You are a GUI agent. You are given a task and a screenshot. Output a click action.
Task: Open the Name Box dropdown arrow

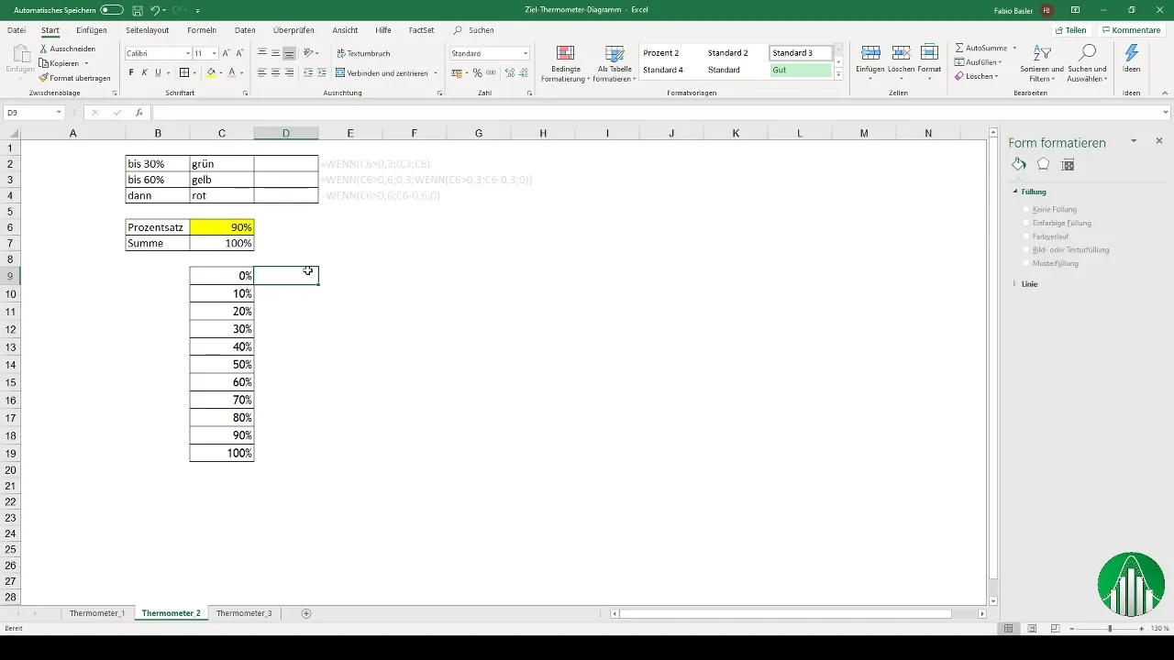(59, 113)
